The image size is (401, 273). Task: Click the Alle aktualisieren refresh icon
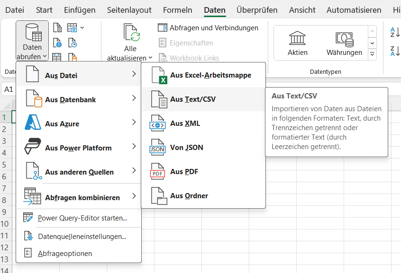tap(131, 32)
